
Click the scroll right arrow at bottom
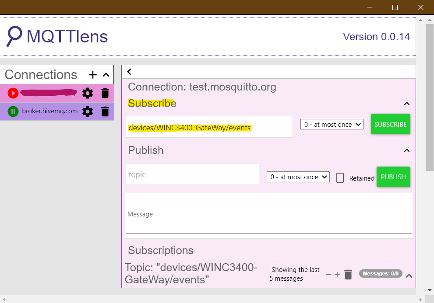(x=420, y=300)
